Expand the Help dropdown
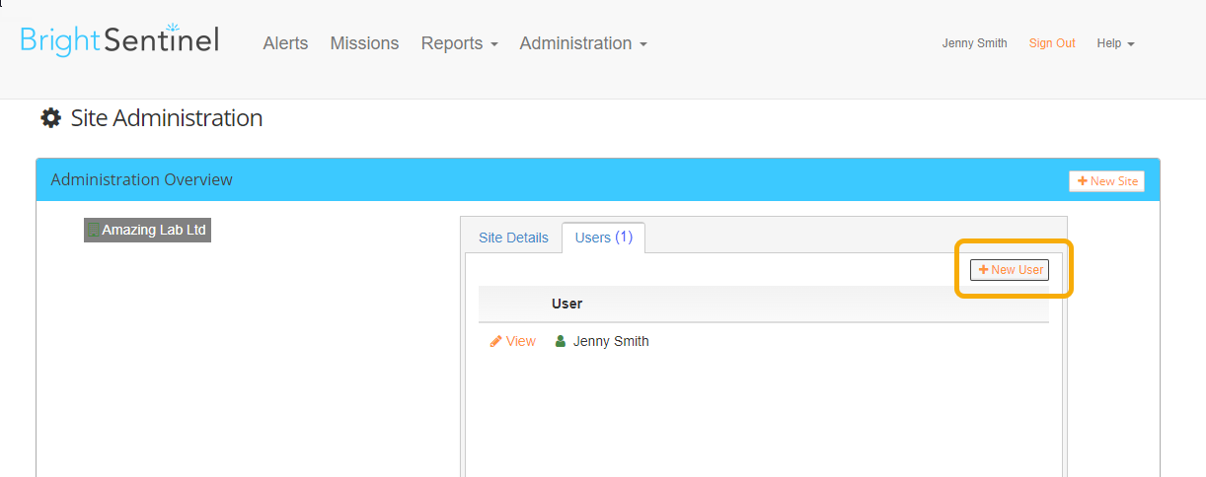 click(1115, 43)
